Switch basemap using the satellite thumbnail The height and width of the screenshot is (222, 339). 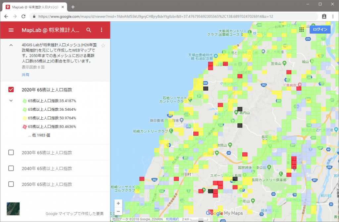[x=13, y=209]
